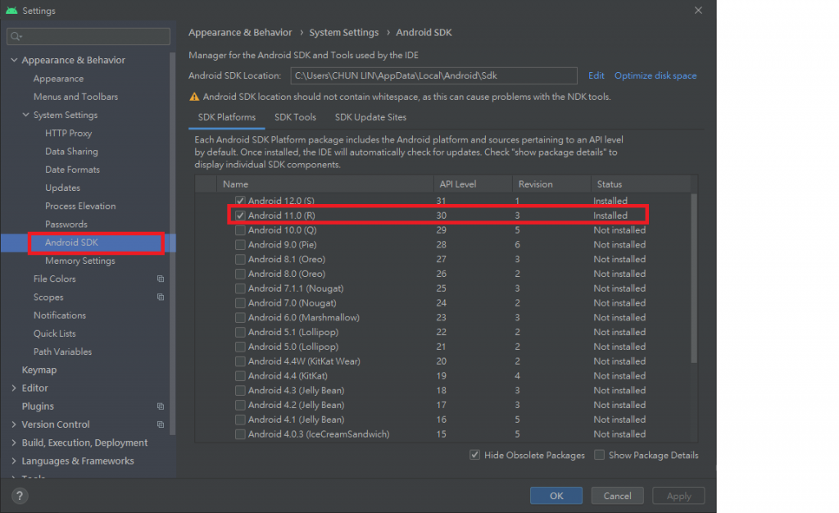
Task: Open HTTP Proxy settings
Action: [x=69, y=134]
